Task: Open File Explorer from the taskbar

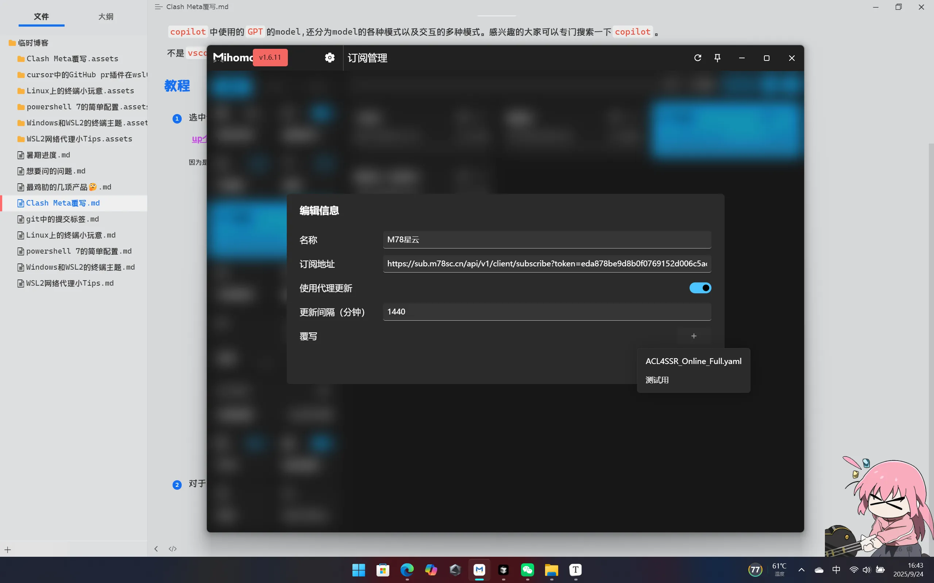Action: point(551,570)
